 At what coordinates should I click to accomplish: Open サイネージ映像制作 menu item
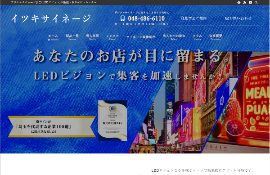coord(141,37)
